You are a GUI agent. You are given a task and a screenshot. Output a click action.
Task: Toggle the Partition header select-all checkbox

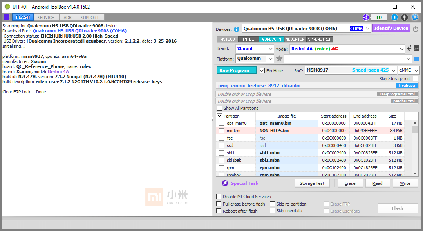click(220, 116)
